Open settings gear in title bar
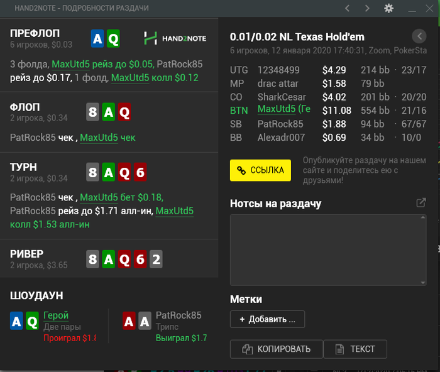440x372 pixels. click(x=388, y=8)
